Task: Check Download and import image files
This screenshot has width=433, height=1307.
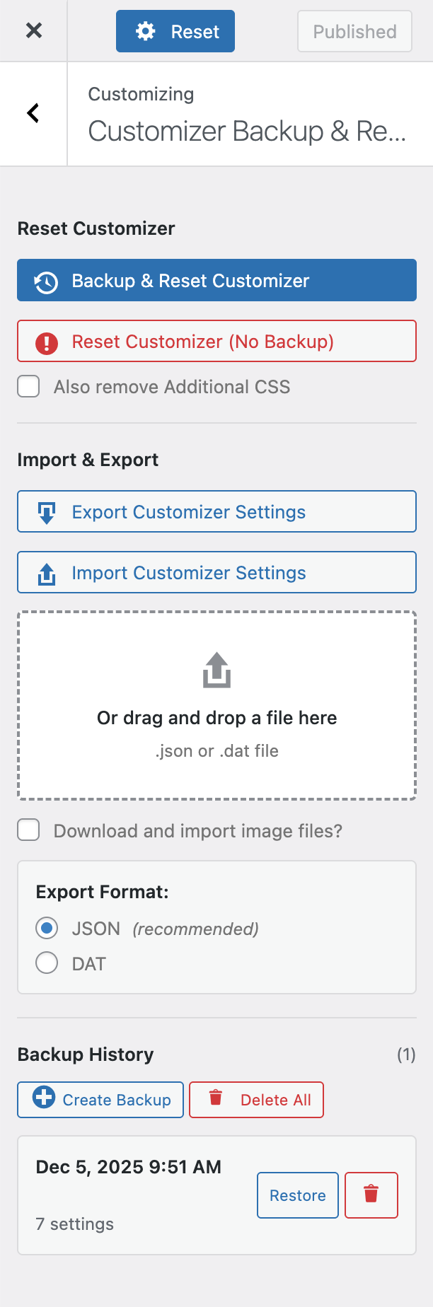Action: pos(28,830)
